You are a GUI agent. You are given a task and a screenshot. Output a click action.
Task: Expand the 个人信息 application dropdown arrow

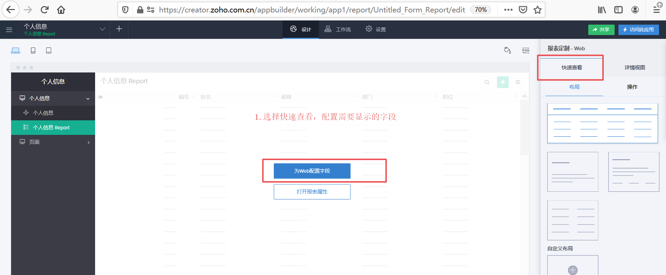point(102,29)
